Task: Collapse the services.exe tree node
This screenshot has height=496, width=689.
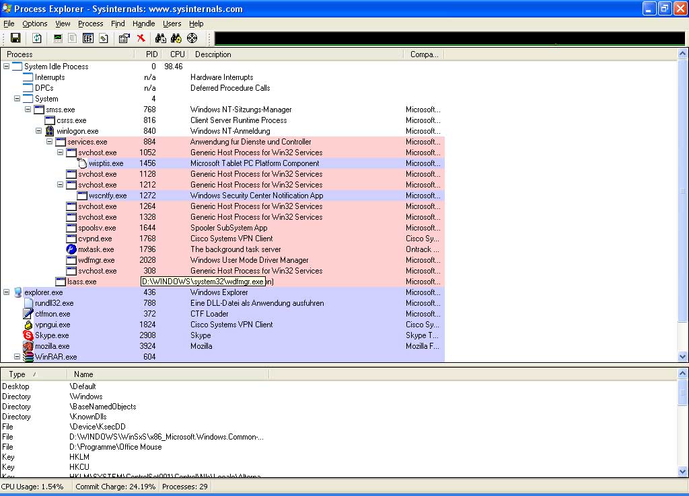Action: (50, 141)
